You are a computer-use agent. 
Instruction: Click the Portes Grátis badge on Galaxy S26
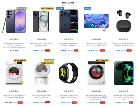[x=22, y=8]
